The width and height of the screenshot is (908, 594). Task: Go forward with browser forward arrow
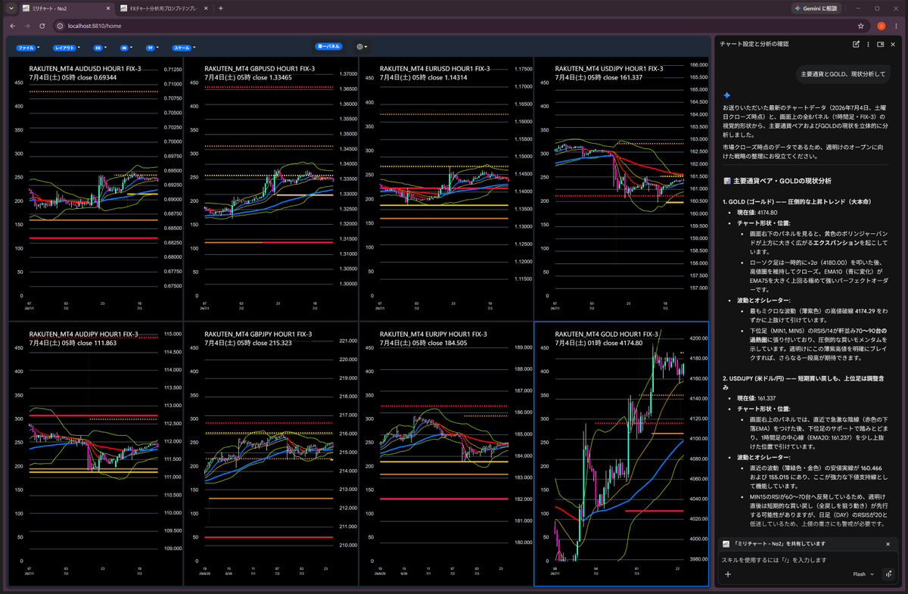point(27,26)
